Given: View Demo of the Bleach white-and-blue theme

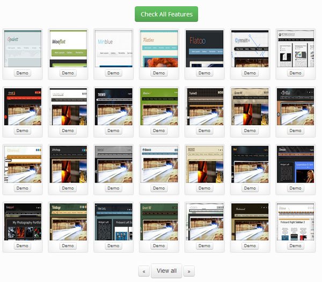Looking at the screenshot, I should click(159, 188).
